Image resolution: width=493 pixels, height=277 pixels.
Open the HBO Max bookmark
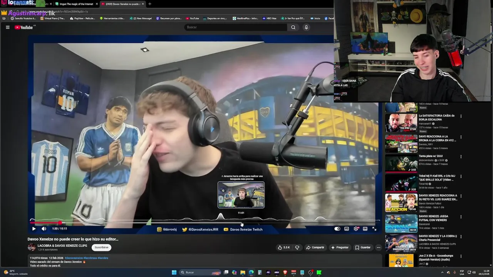click(x=270, y=18)
